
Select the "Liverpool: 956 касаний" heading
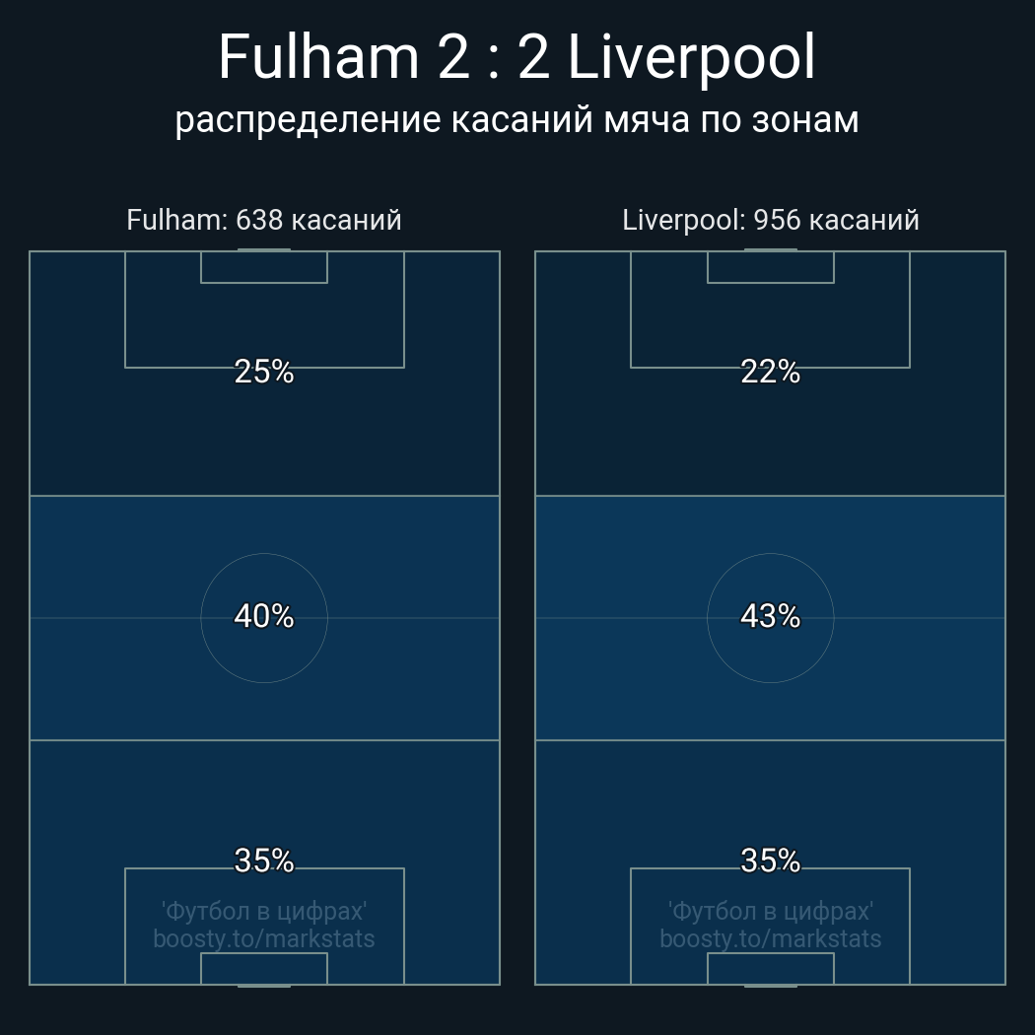[x=771, y=220]
